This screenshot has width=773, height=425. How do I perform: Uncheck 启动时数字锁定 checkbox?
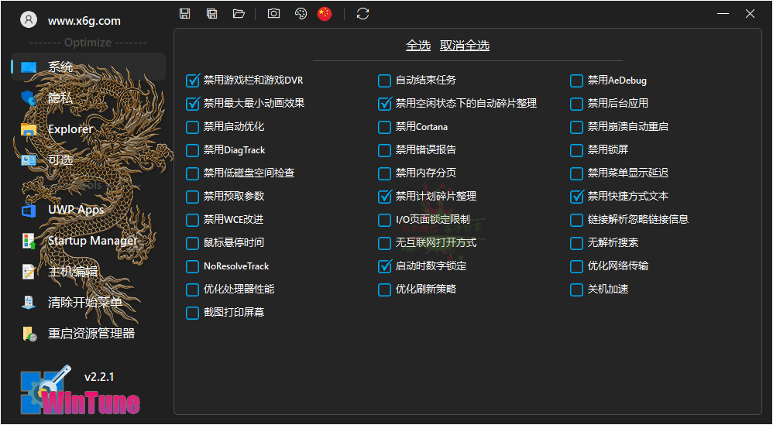pyautogui.click(x=385, y=266)
